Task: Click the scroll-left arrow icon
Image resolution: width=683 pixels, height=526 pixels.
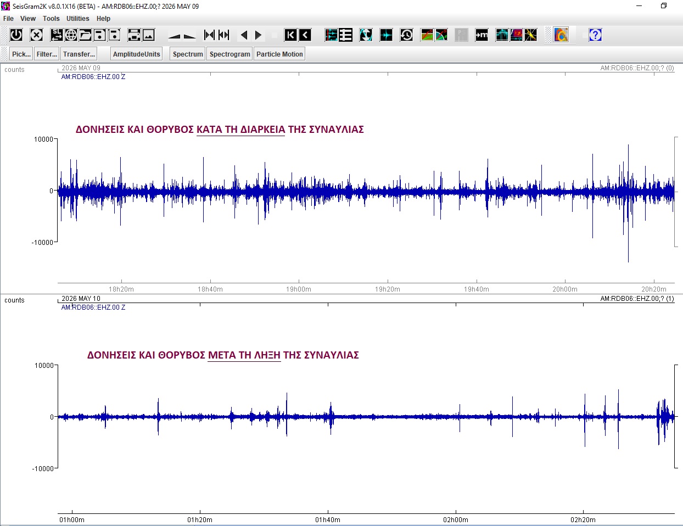Action: pyautogui.click(x=244, y=35)
